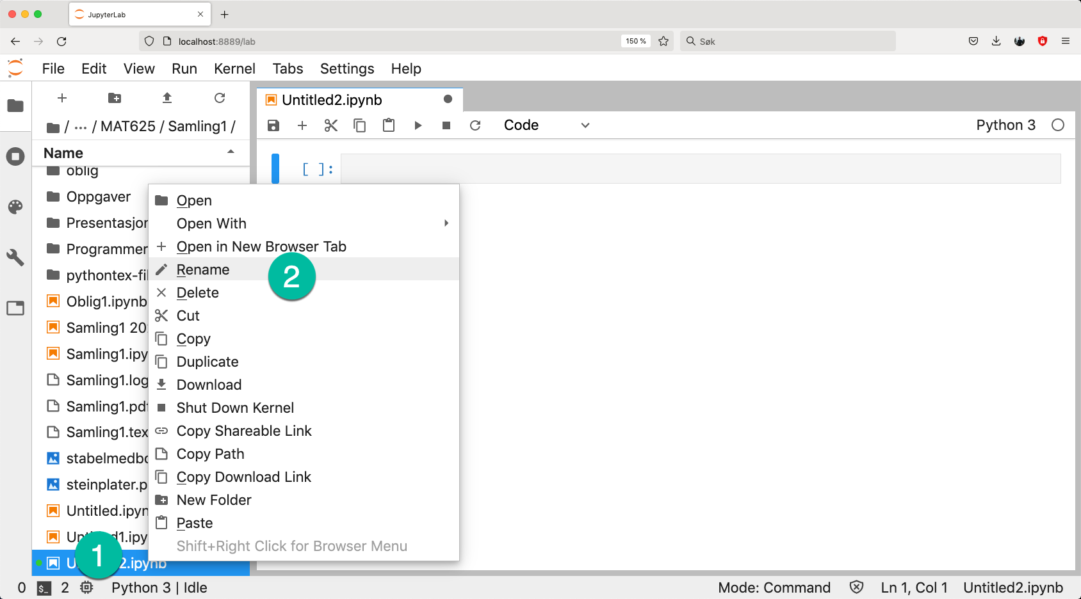This screenshot has width=1081, height=599.
Task: Run the selected cell with the play icon
Action: point(418,125)
